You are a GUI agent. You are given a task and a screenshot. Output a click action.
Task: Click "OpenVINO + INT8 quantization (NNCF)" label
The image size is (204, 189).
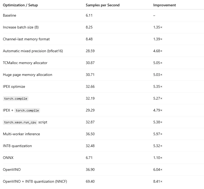coord(35,181)
